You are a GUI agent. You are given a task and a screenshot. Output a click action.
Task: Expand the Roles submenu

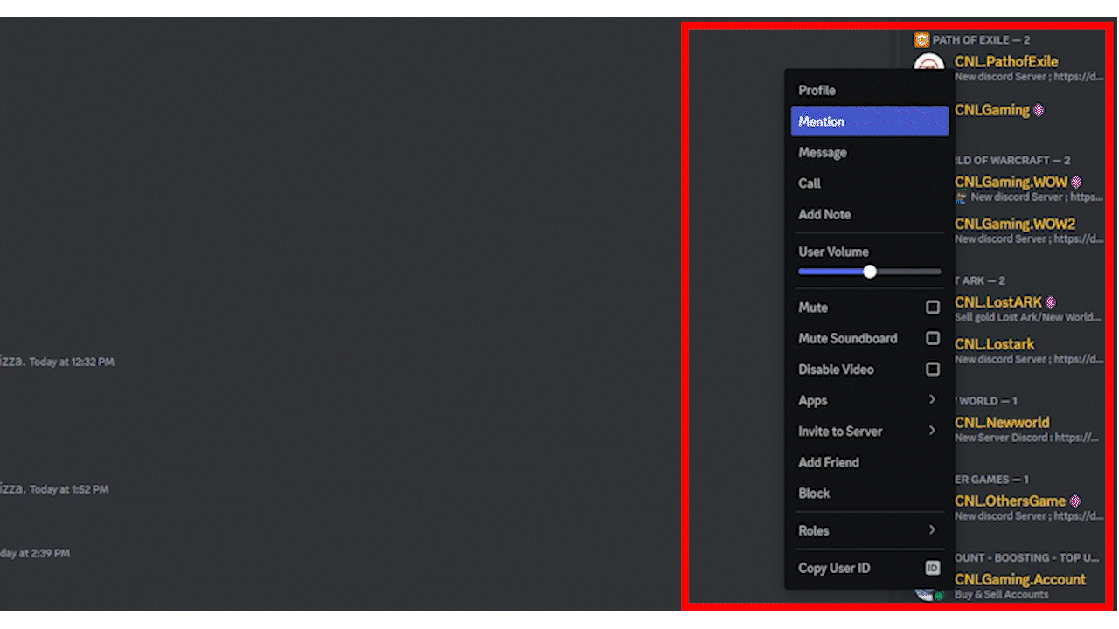pyautogui.click(x=932, y=530)
